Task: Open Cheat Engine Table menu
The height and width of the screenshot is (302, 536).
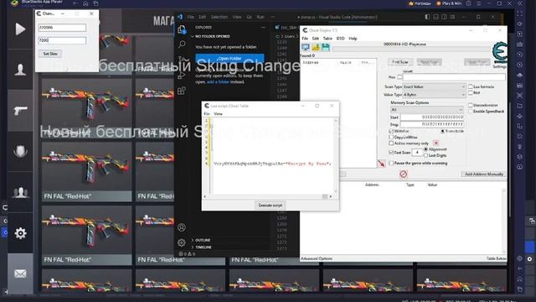Action: tap(327, 39)
